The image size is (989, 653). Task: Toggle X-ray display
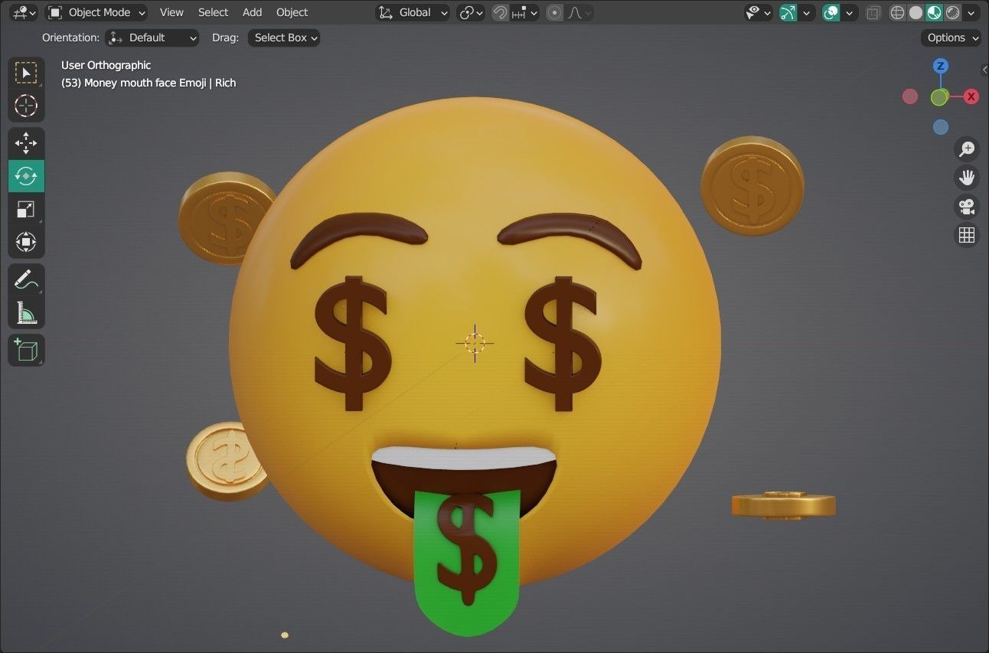tap(873, 12)
